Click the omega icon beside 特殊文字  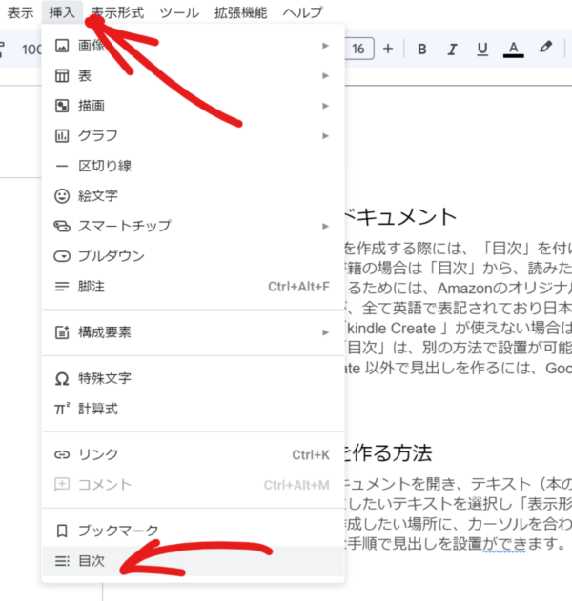click(x=62, y=379)
